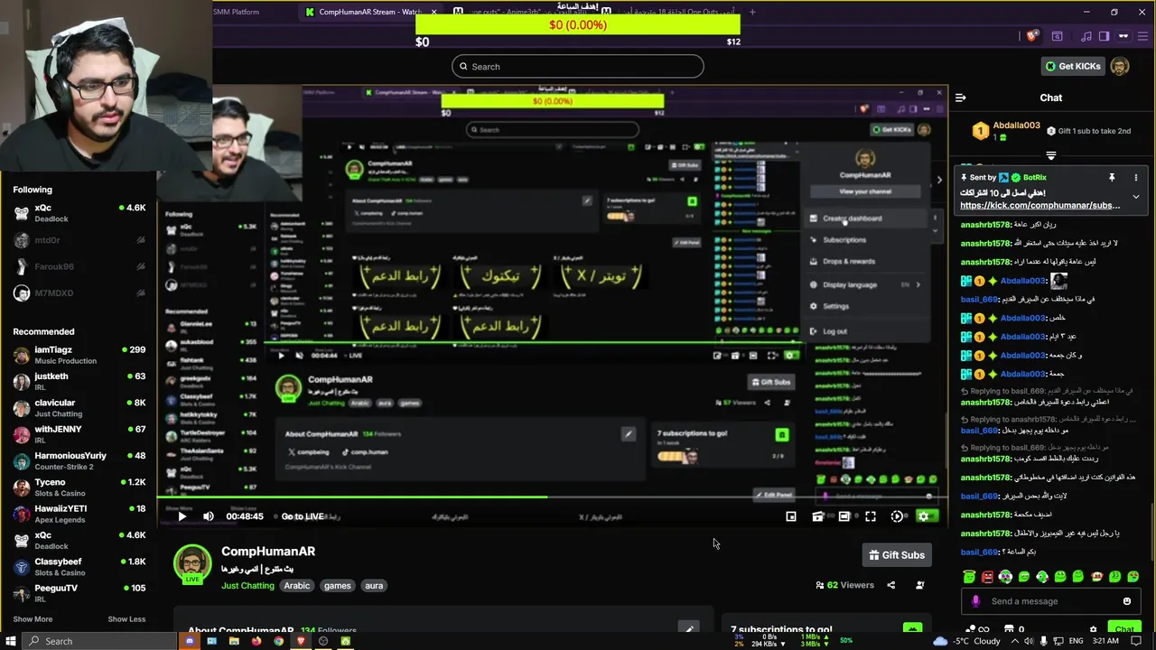Select the games tag
This screenshot has height=650, width=1156.
[337, 586]
